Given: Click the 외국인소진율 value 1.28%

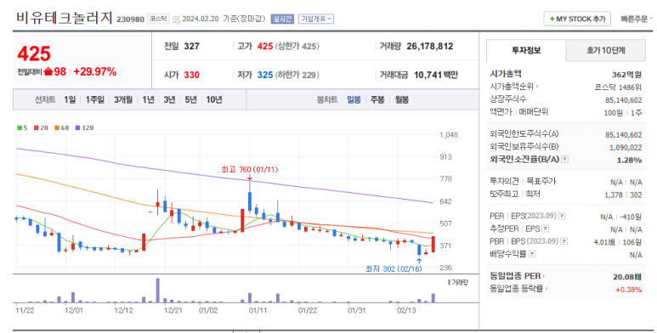Looking at the screenshot, I should (x=629, y=160).
